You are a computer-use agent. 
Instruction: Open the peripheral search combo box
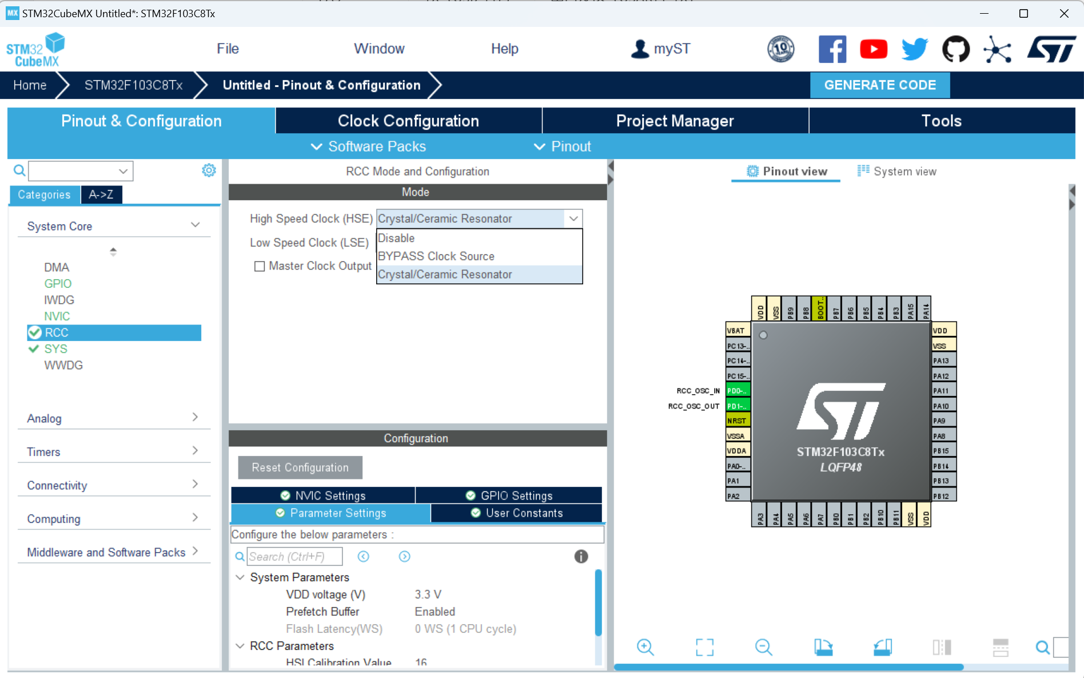coord(81,171)
